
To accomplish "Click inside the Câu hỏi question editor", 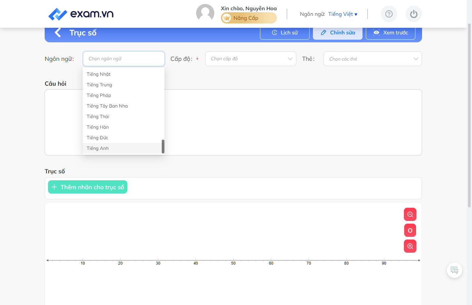I will pos(233,122).
